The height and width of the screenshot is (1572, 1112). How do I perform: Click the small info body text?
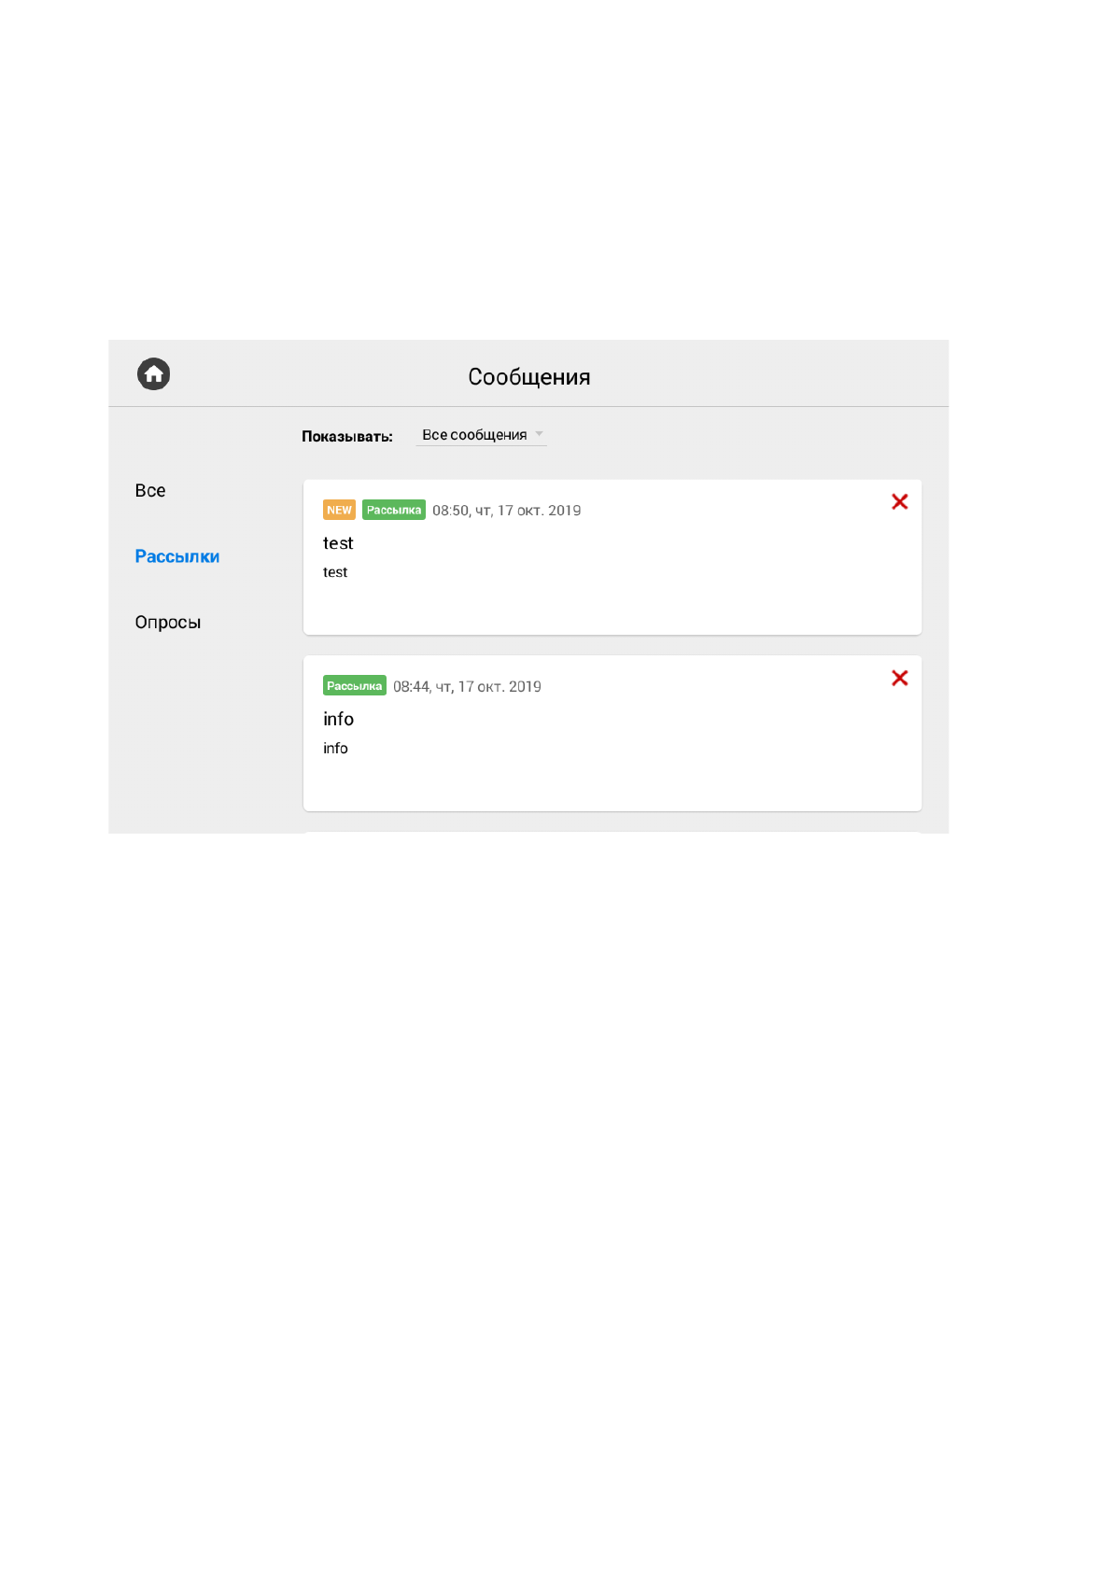(335, 749)
